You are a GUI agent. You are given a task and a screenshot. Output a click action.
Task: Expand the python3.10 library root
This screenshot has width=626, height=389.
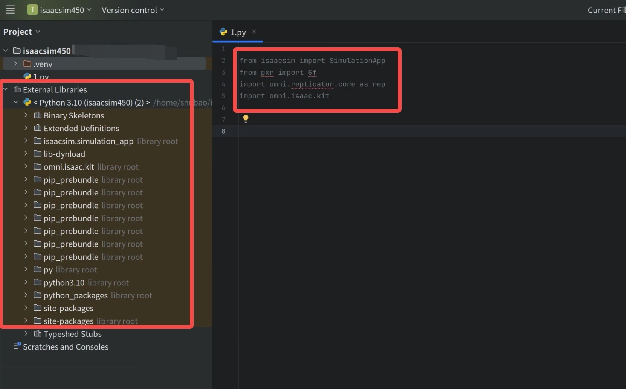26,282
